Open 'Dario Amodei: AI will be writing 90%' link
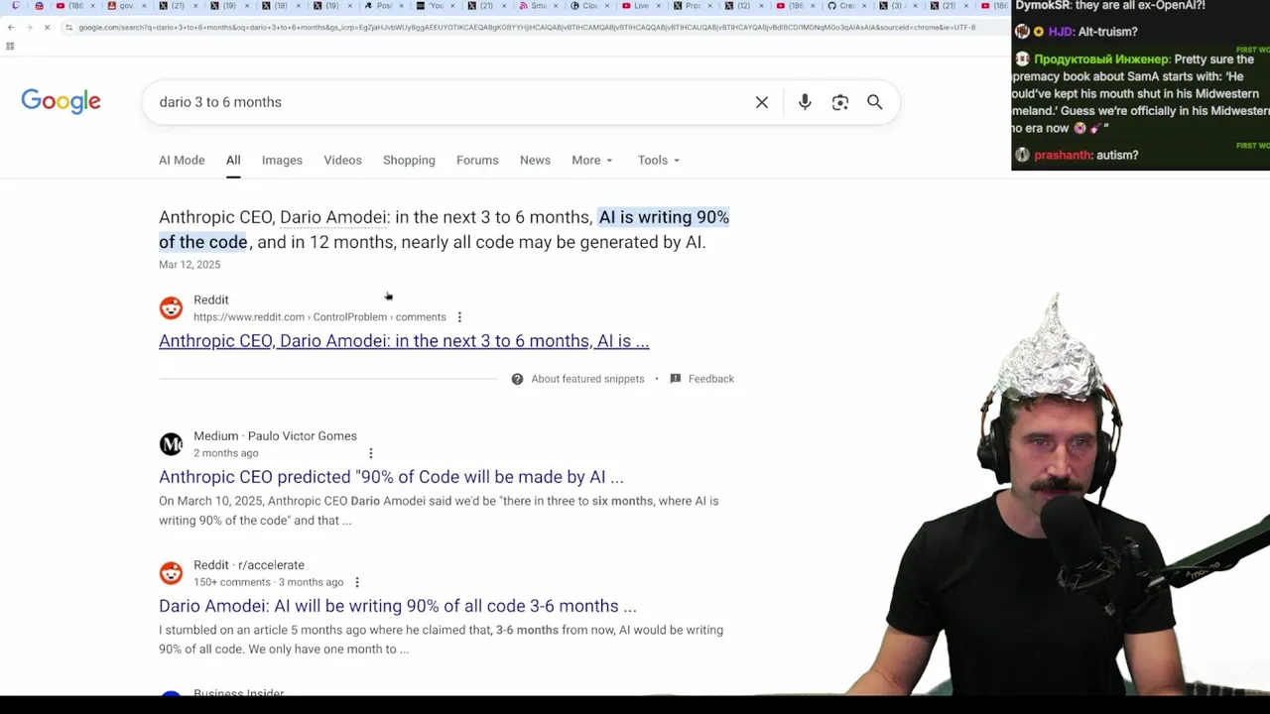The image size is (1270, 714). pos(397,606)
